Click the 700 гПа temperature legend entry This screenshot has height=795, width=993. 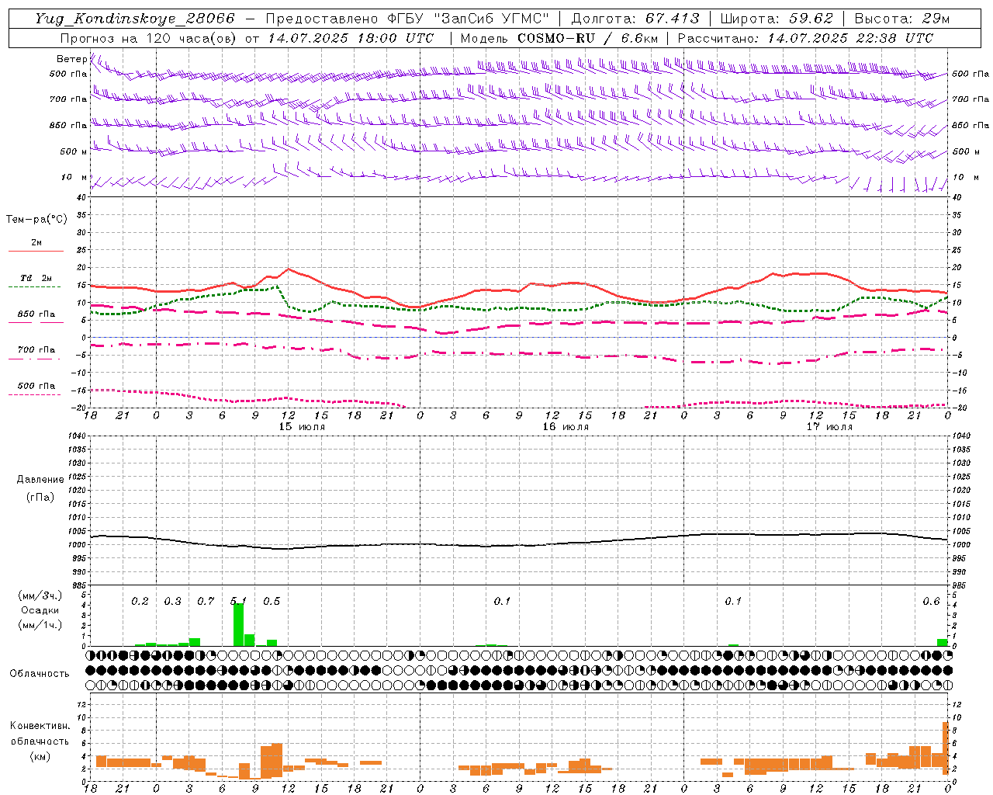coord(36,352)
